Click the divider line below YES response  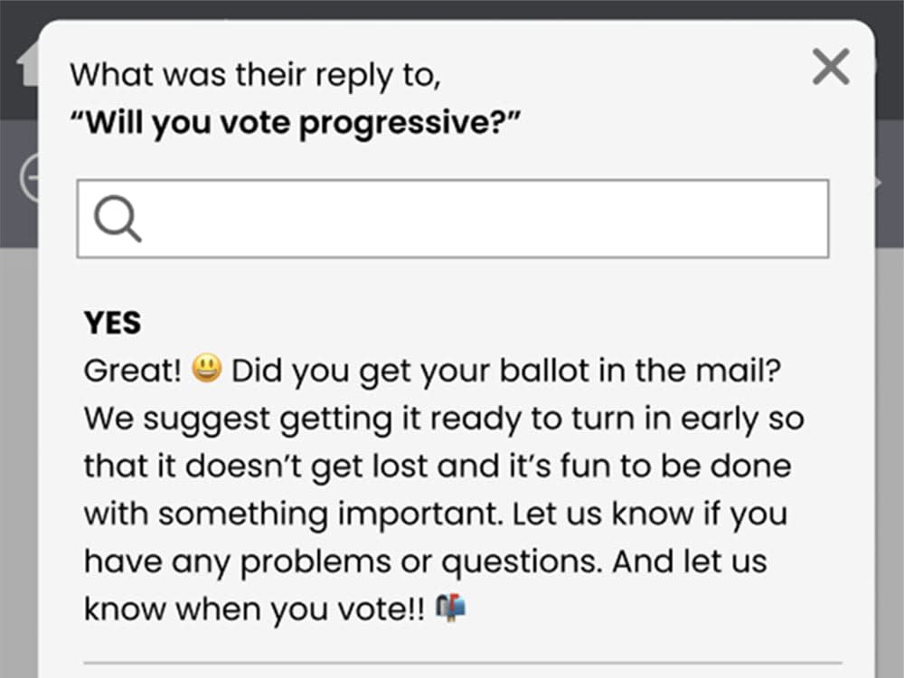(x=462, y=663)
